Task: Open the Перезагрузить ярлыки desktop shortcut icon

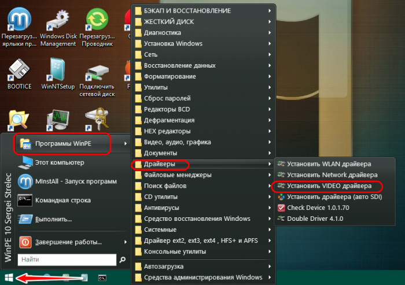Action: (19, 19)
